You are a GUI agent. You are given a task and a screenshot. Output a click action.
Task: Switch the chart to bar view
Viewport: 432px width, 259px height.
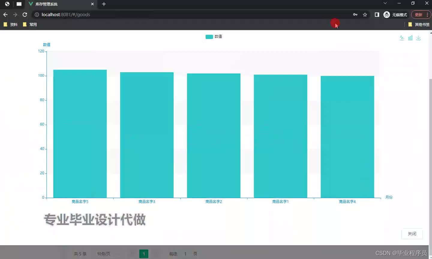pyautogui.click(x=410, y=38)
